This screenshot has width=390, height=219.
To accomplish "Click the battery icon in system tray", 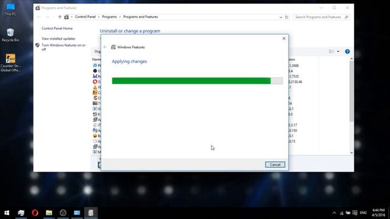I will coord(348,213).
